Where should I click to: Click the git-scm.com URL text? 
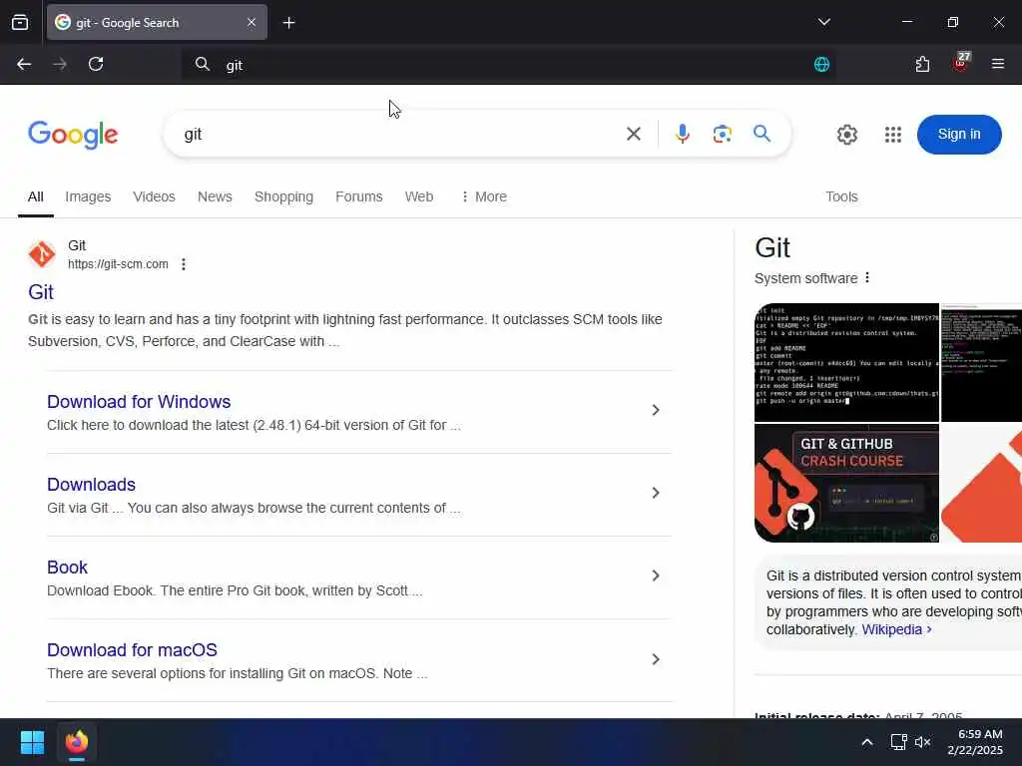pos(118,263)
